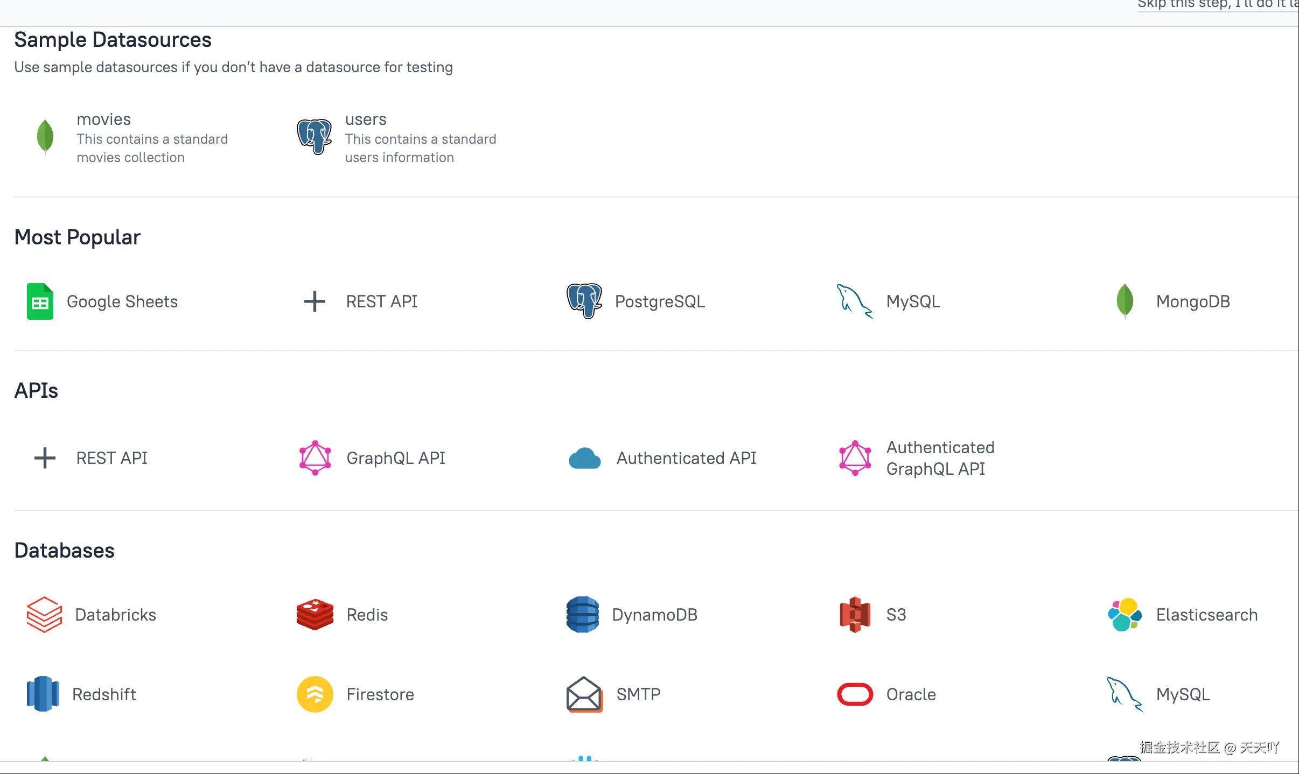The height and width of the screenshot is (774, 1299).
Task: Click the Google Sheets green icon
Action: (x=40, y=301)
